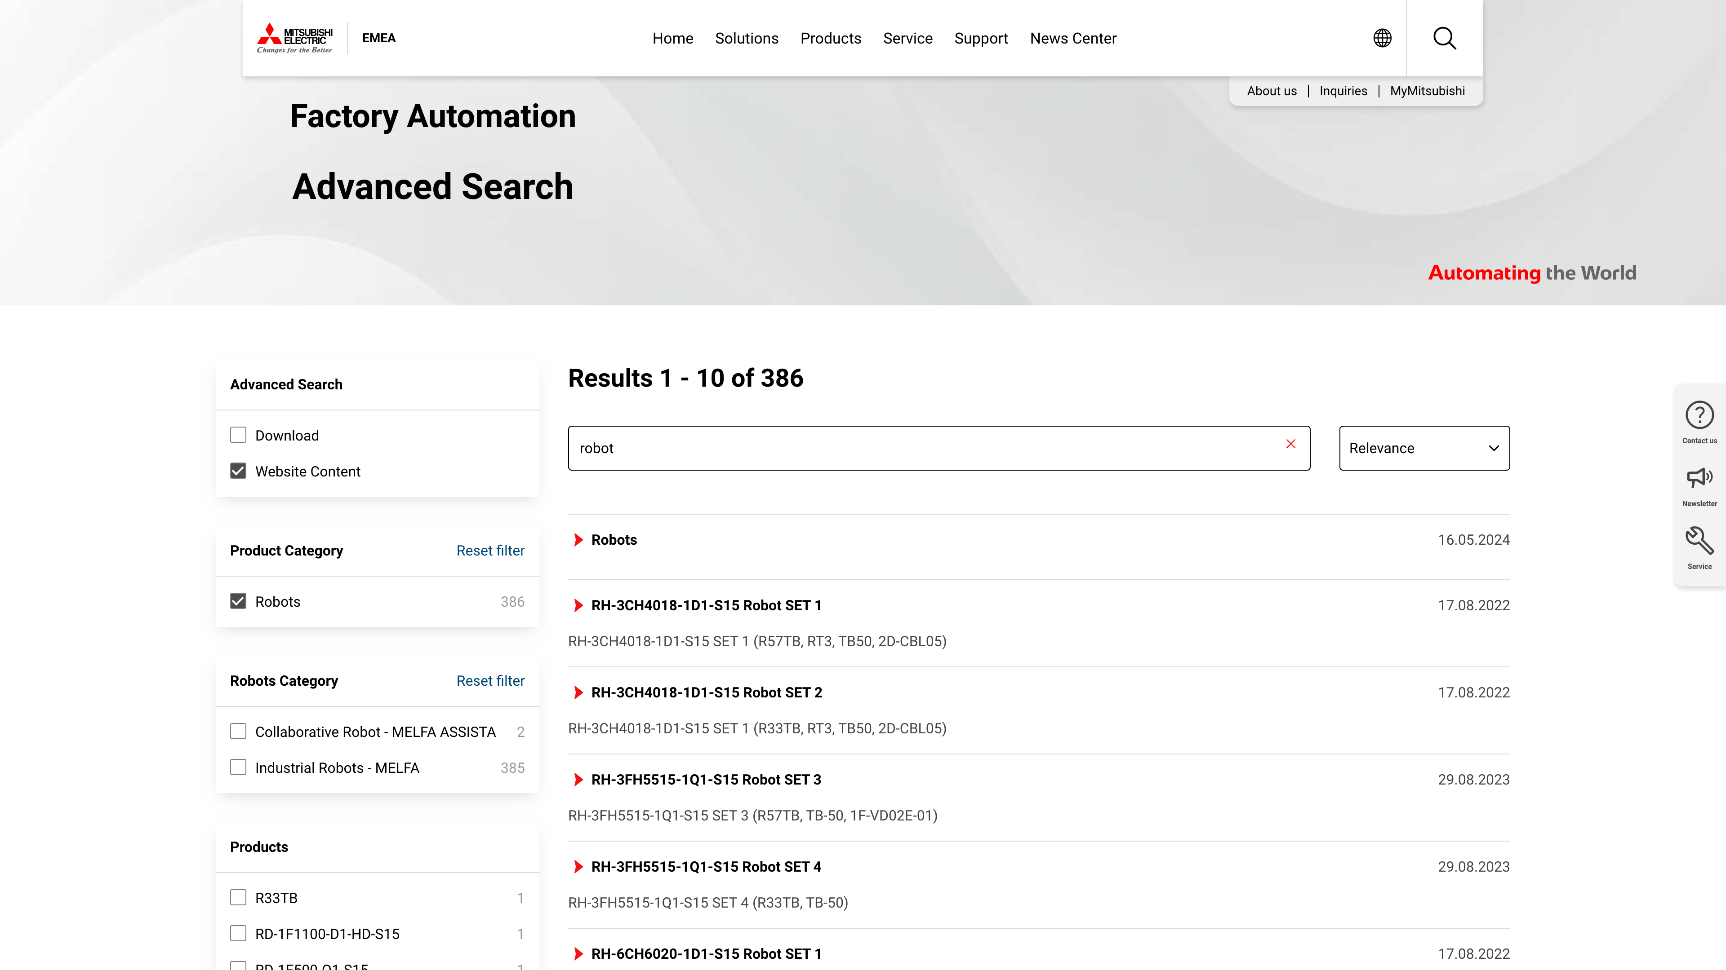This screenshot has height=970, width=1726.
Task: Open the Relevance sort dropdown
Action: 1424,448
